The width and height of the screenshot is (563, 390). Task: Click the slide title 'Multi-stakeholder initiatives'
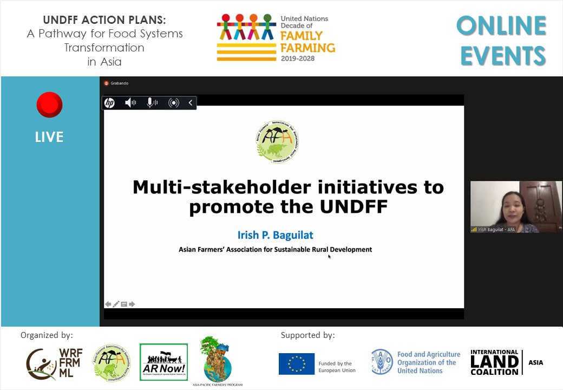point(289,197)
